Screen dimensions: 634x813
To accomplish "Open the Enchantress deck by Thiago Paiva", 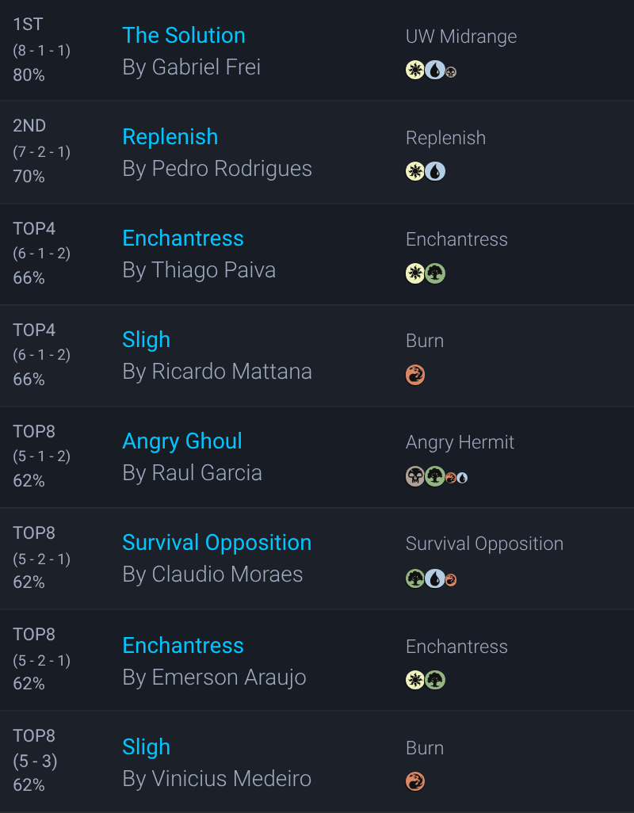I will [x=183, y=239].
